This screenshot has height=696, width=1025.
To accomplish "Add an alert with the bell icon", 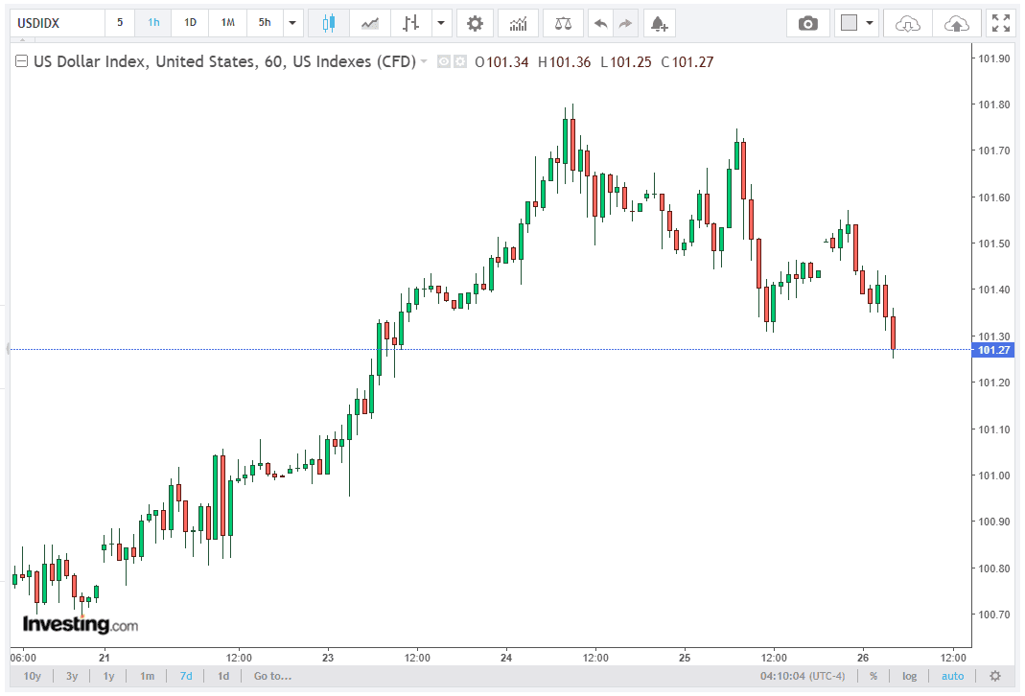I will tap(659, 24).
